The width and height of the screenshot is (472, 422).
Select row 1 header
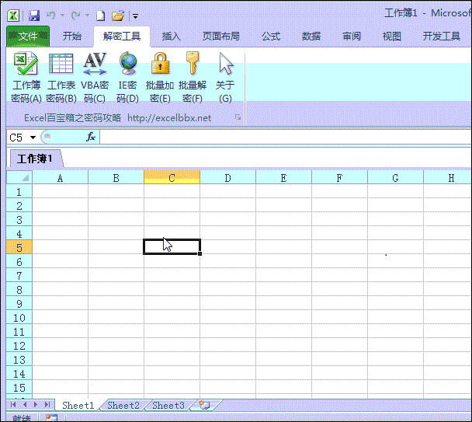click(19, 192)
